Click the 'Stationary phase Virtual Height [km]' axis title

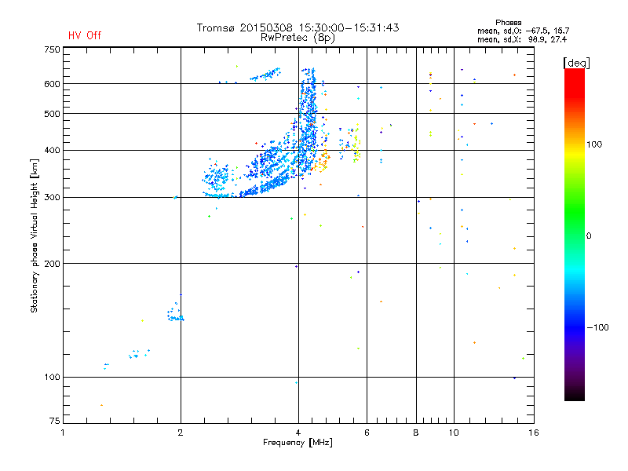pos(35,235)
